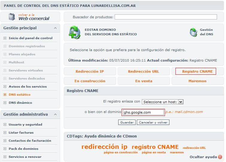This screenshot has height=162, width=226.
Task: Open Dominios registrados menu item
Action: pyautogui.click(x=27, y=46)
